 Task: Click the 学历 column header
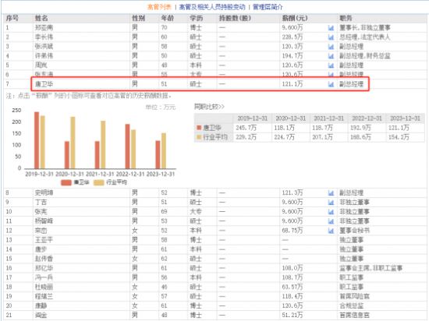point(196,18)
